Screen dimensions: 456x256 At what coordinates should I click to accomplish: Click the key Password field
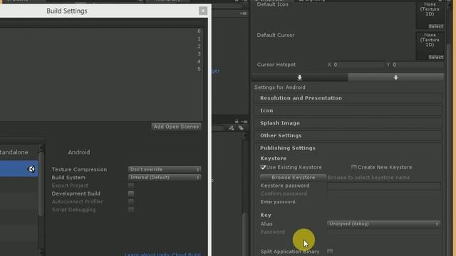(x=384, y=232)
